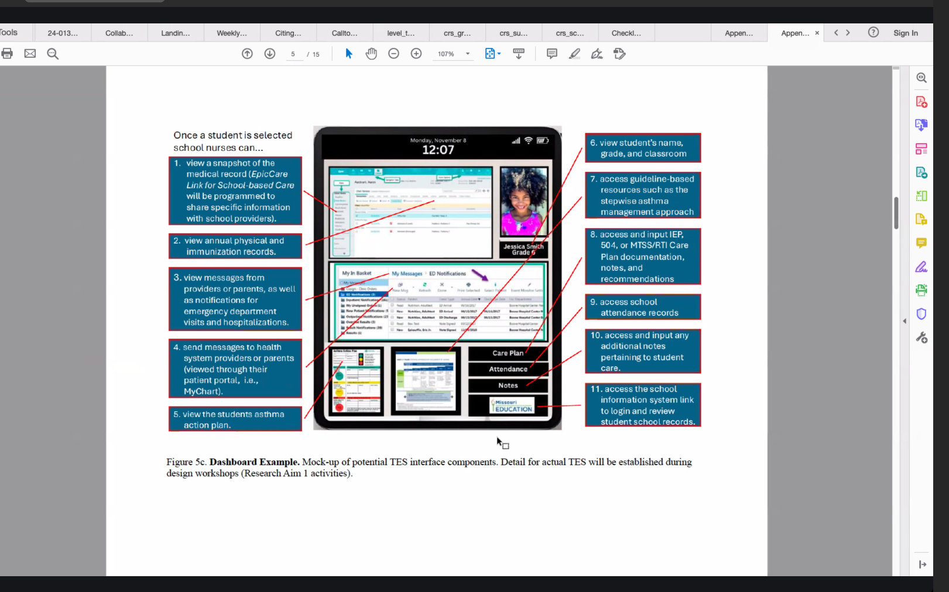Print the document with the printer icon
949x592 pixels.
pyautogui.click(x=7, y=54)
